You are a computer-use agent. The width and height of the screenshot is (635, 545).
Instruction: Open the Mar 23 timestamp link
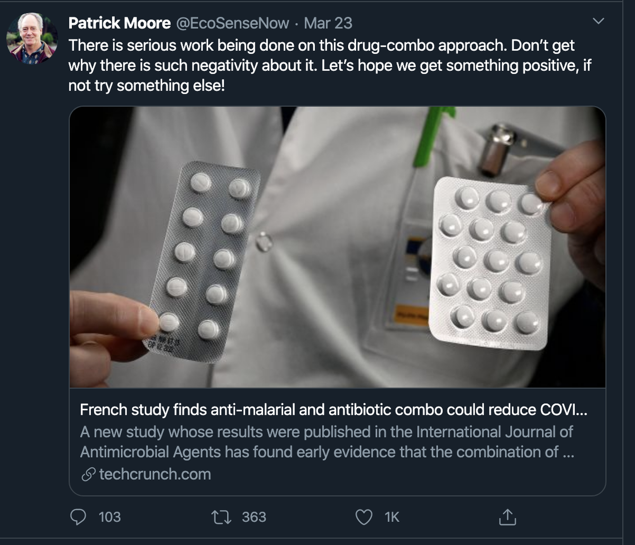click(x=328, y=23)
